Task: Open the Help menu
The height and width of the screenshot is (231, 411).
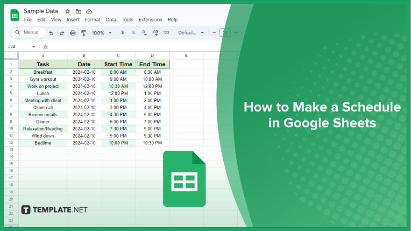Action: (x=172, y=20)
